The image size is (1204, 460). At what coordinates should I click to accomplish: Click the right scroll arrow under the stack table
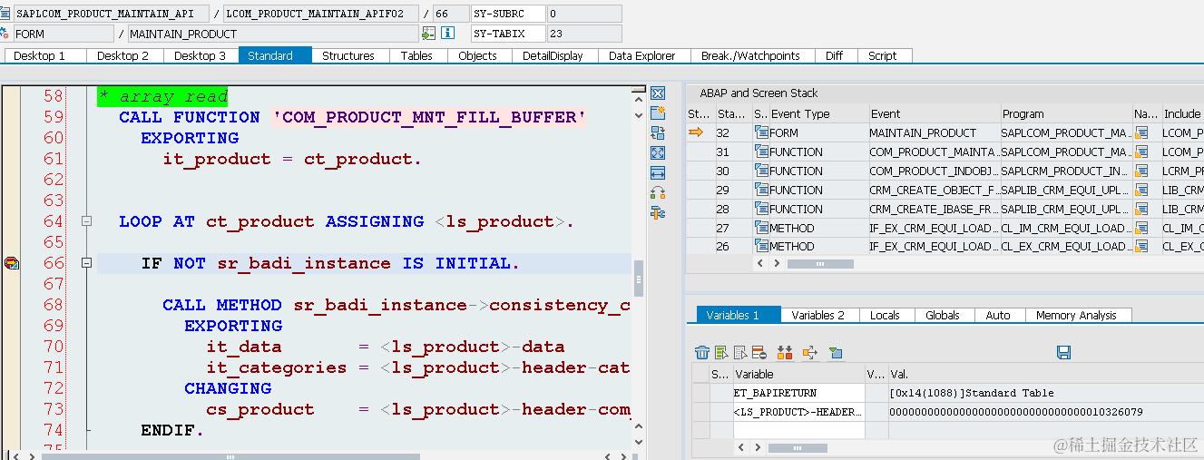pyautogui.click(x=776, y=264)
